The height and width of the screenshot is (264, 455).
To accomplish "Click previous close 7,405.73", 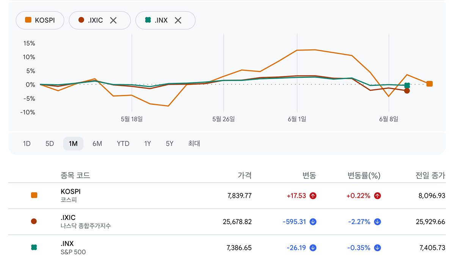I will [x=432, y=248].
